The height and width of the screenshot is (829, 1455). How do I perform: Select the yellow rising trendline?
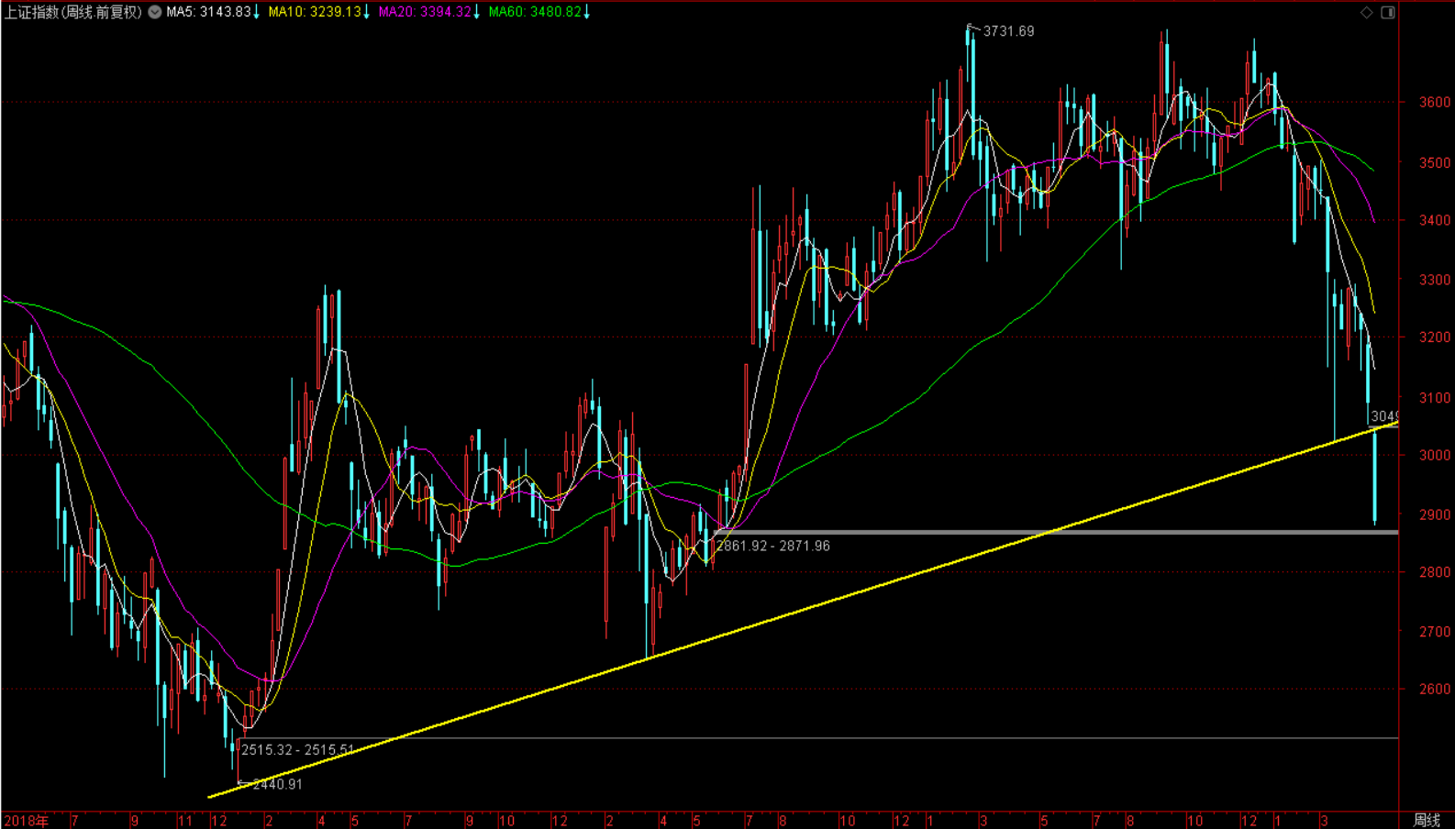tap(803, 610)
